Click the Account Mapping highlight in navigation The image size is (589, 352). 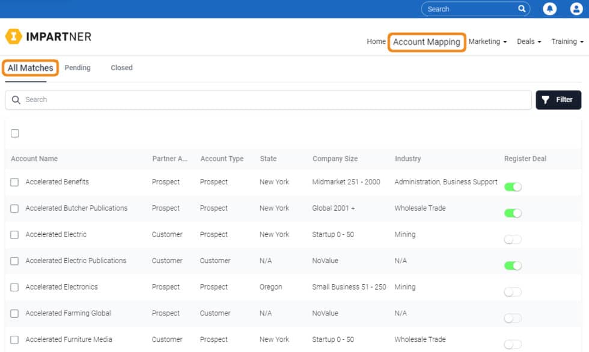click(x=427, y=41)
